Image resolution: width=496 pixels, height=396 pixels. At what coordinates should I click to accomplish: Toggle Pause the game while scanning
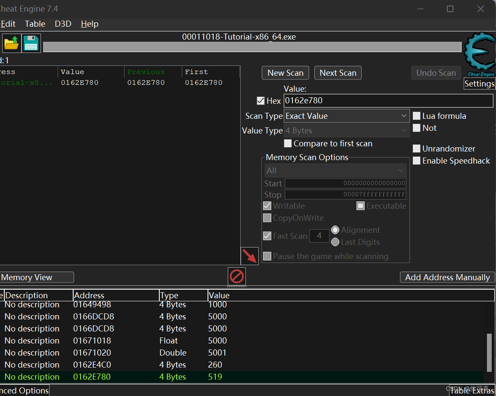(267, 256)
